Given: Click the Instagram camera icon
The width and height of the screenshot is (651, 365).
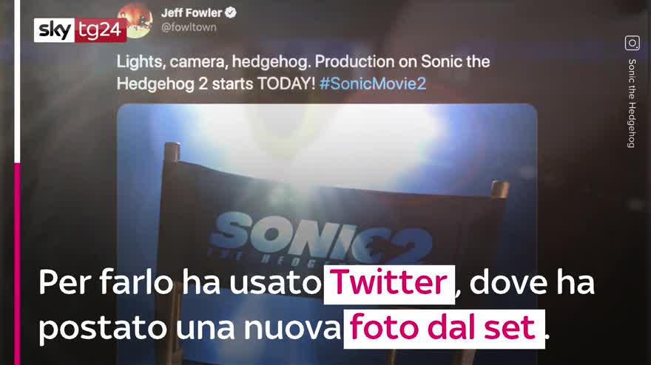Looking at the screenshot, I should tap(632, 43).
